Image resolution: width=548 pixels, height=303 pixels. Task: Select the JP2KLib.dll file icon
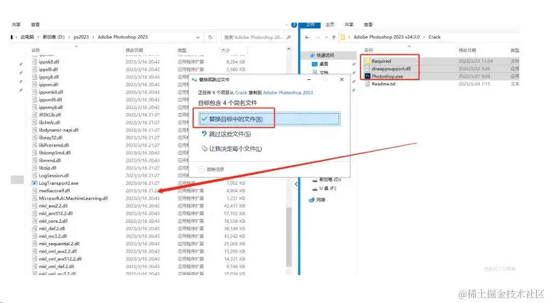(x=35, y=115)
